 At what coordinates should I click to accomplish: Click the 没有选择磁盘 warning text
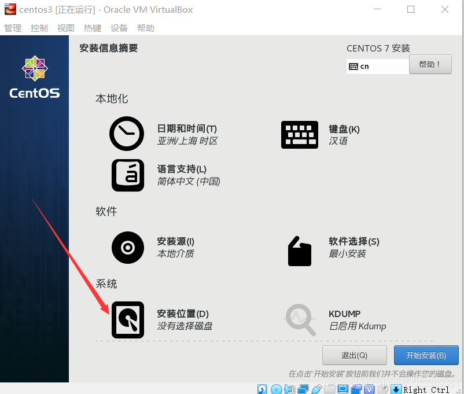click(x=185, y=326)
